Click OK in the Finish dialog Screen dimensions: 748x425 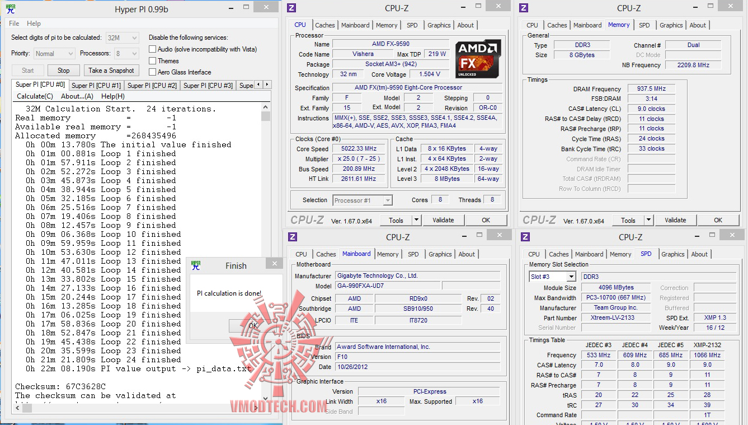[x=253, y=325]
